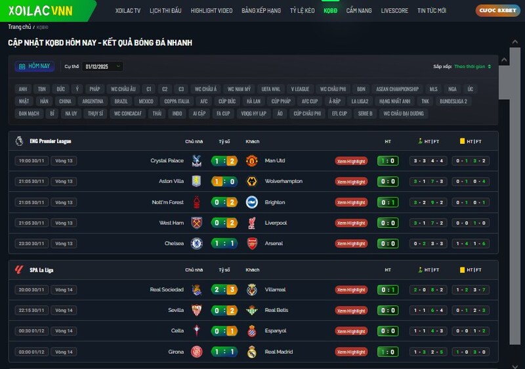Open the LIVESCORE menu item

coord(394,11)
